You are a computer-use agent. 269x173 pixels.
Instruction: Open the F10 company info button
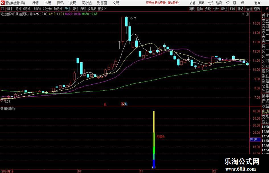click(x=233, y=9)
